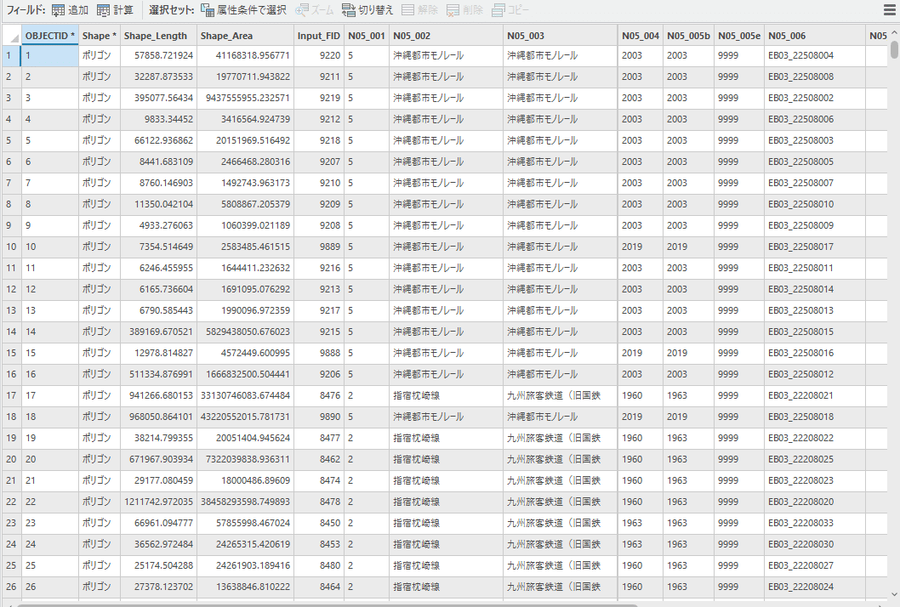Screen dimensions: 900x607
Task: Click Shape_Length cell 511334.876991
Action: 158,374
